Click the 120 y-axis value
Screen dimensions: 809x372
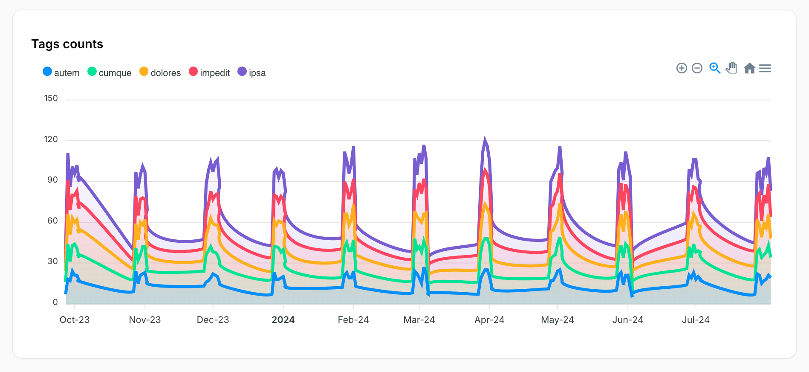(x=51, y=139)
